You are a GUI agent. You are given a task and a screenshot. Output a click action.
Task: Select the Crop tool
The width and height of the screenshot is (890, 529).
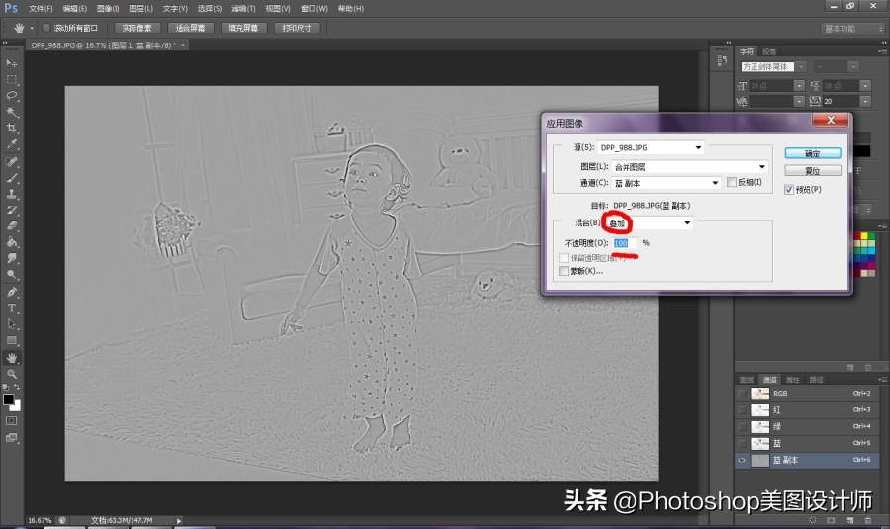(x=12, y=128)
